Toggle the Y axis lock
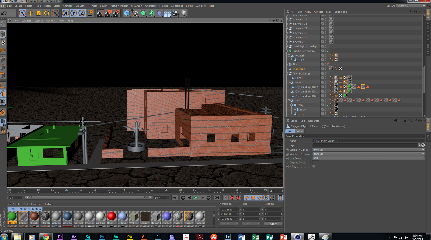Image resolution: width=431 pixels, height=240 pixels. pos(74,13)
